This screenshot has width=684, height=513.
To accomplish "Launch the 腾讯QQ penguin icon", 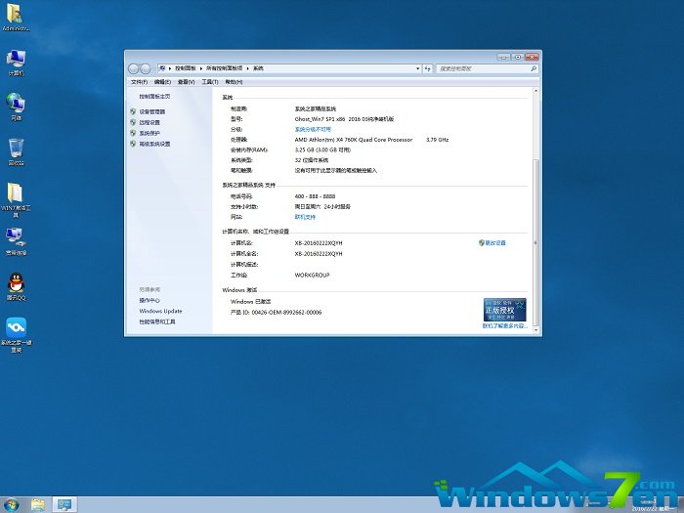I will click(x=17, y=286).
